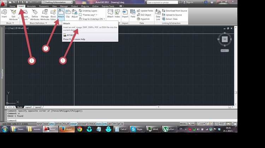Switch to the Parametric tab
265x148 pixels.
pyautogui.click(x=44, y=6)
